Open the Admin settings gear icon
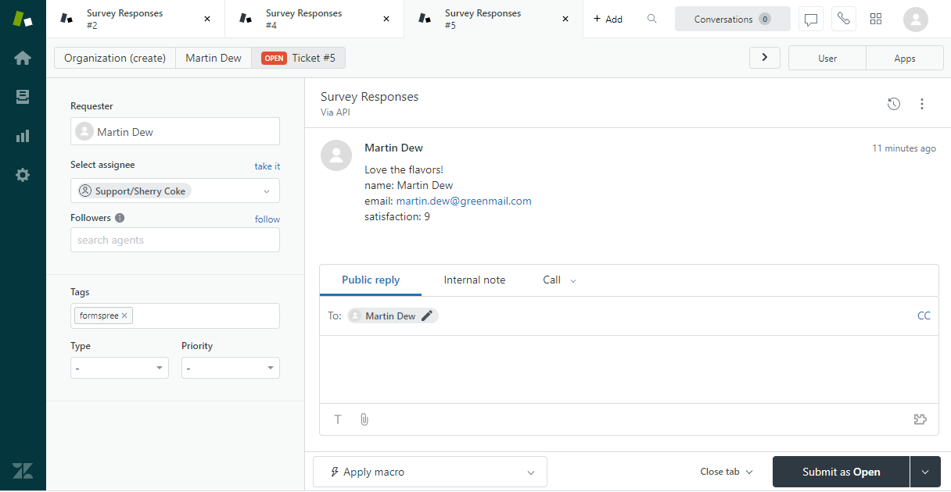This screenshot has width=951, height=492. click(x=23, y=174)
